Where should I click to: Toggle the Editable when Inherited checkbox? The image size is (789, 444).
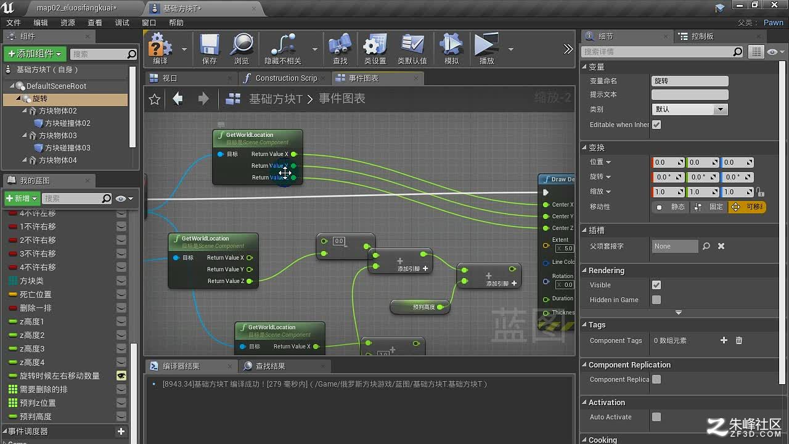pos(656,125)
